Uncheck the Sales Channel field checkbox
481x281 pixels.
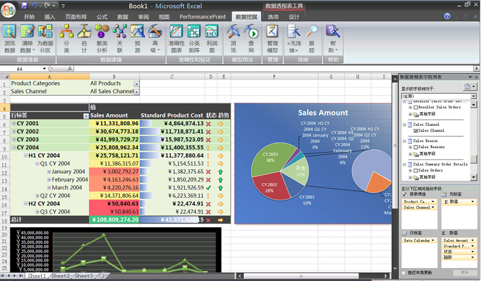[x=416, y=131]
